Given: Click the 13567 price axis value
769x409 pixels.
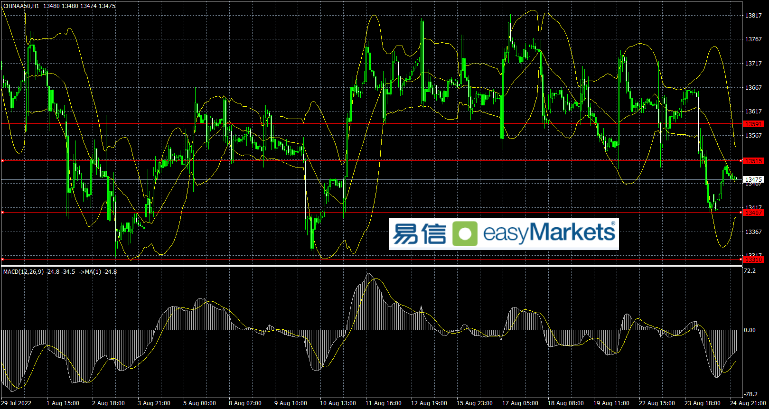Looking at the screenshot, I should tap(753, 136).
